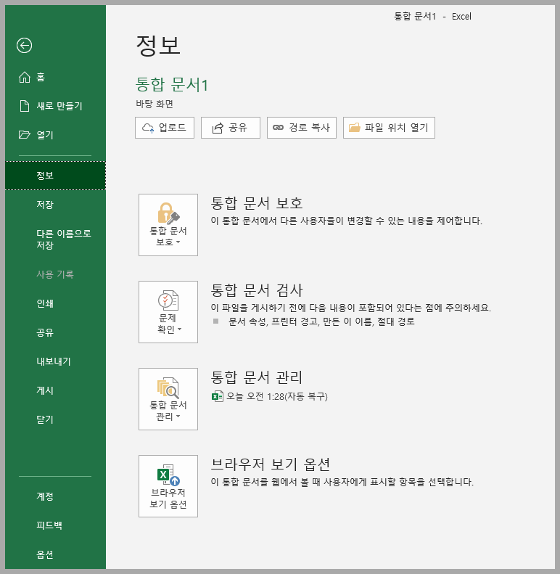Open the 내보내기 sidebar item

pos(55,361)
